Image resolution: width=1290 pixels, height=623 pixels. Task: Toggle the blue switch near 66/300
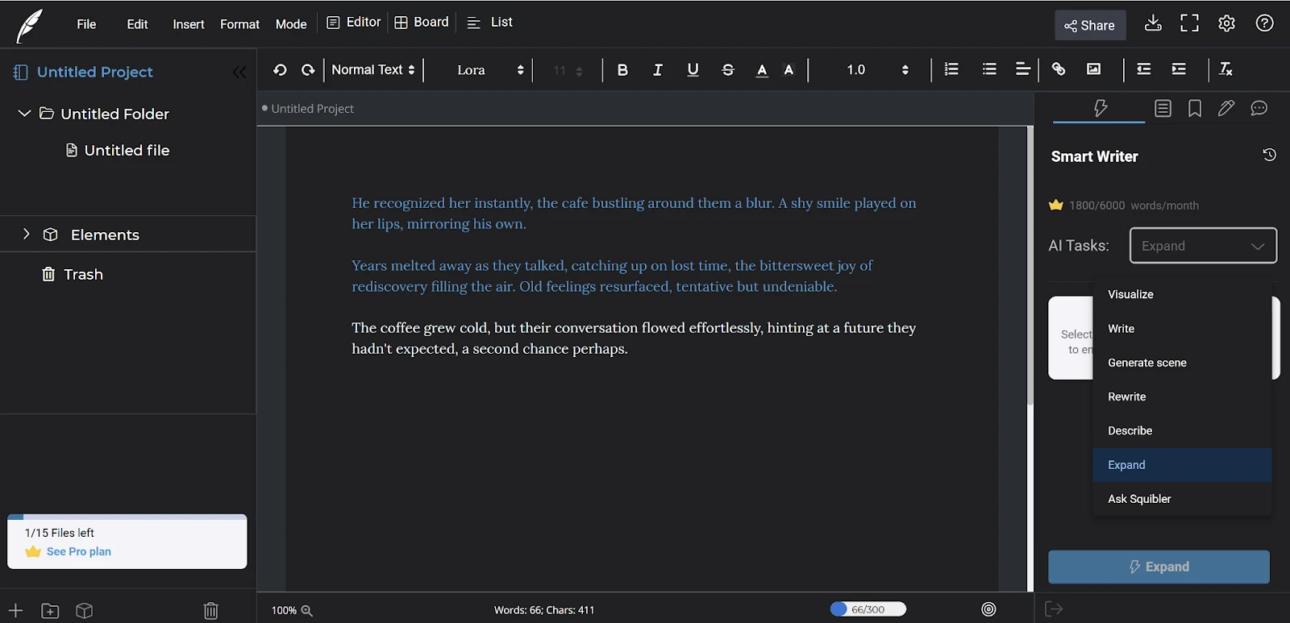[839, 609]
